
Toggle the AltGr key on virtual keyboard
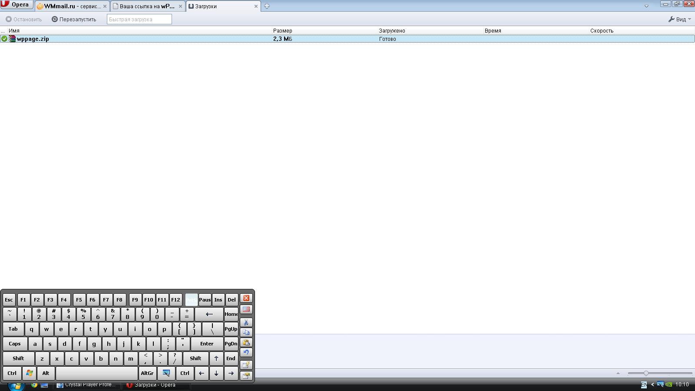(147, 373)
